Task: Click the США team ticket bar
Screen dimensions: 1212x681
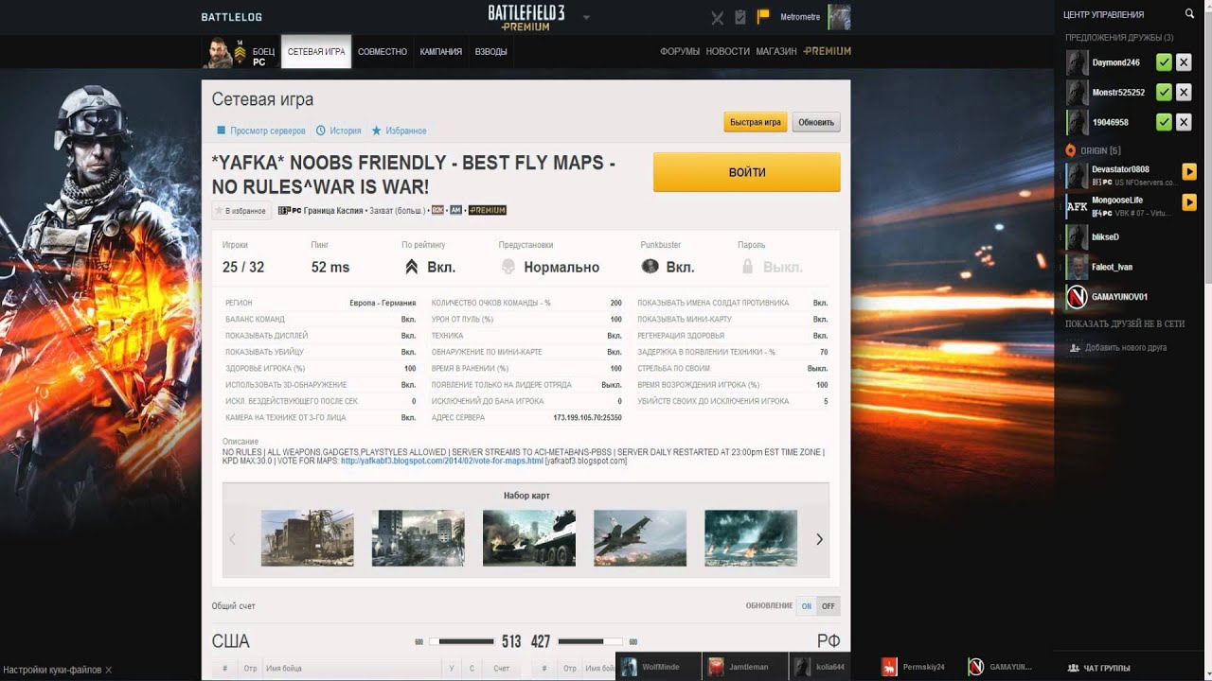Action: tap(461, 641)
